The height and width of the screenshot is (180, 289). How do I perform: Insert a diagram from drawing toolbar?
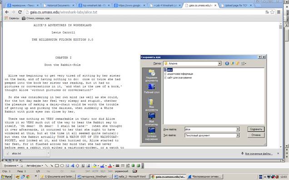(78, 166)
